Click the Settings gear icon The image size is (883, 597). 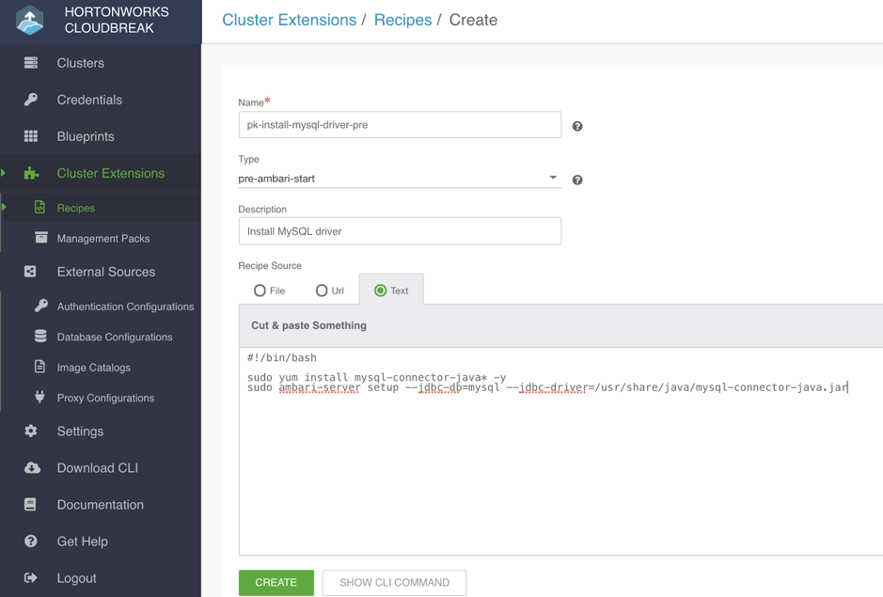31,432
